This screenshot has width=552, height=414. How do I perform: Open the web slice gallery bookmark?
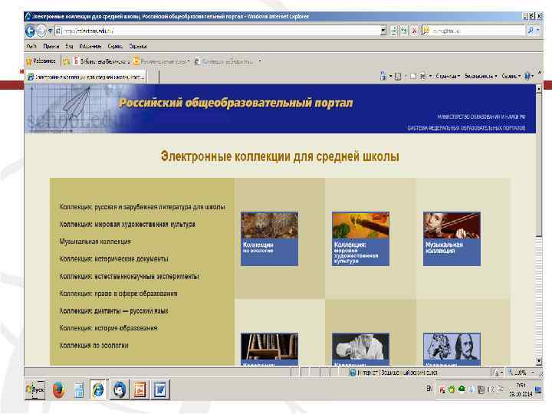point(224,61)
